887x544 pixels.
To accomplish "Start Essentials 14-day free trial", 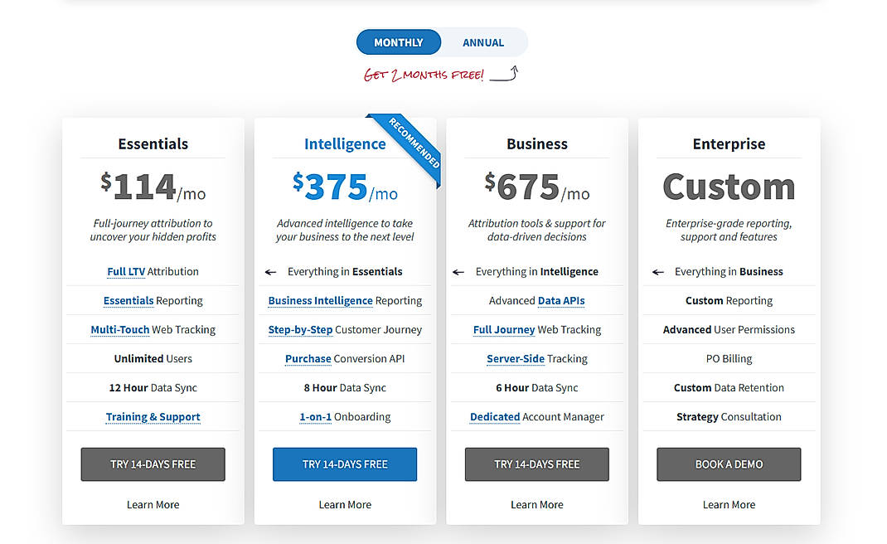I will (153, 464).
